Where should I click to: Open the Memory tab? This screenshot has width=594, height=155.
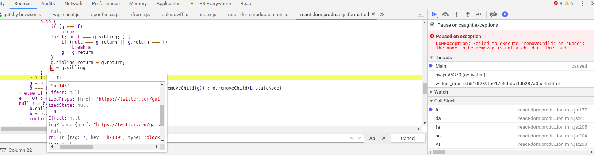coord(138,4)
